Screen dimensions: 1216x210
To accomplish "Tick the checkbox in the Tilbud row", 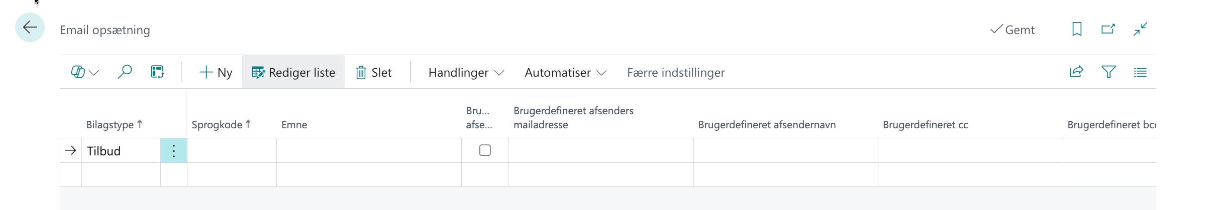I will (x=485, y=150).
